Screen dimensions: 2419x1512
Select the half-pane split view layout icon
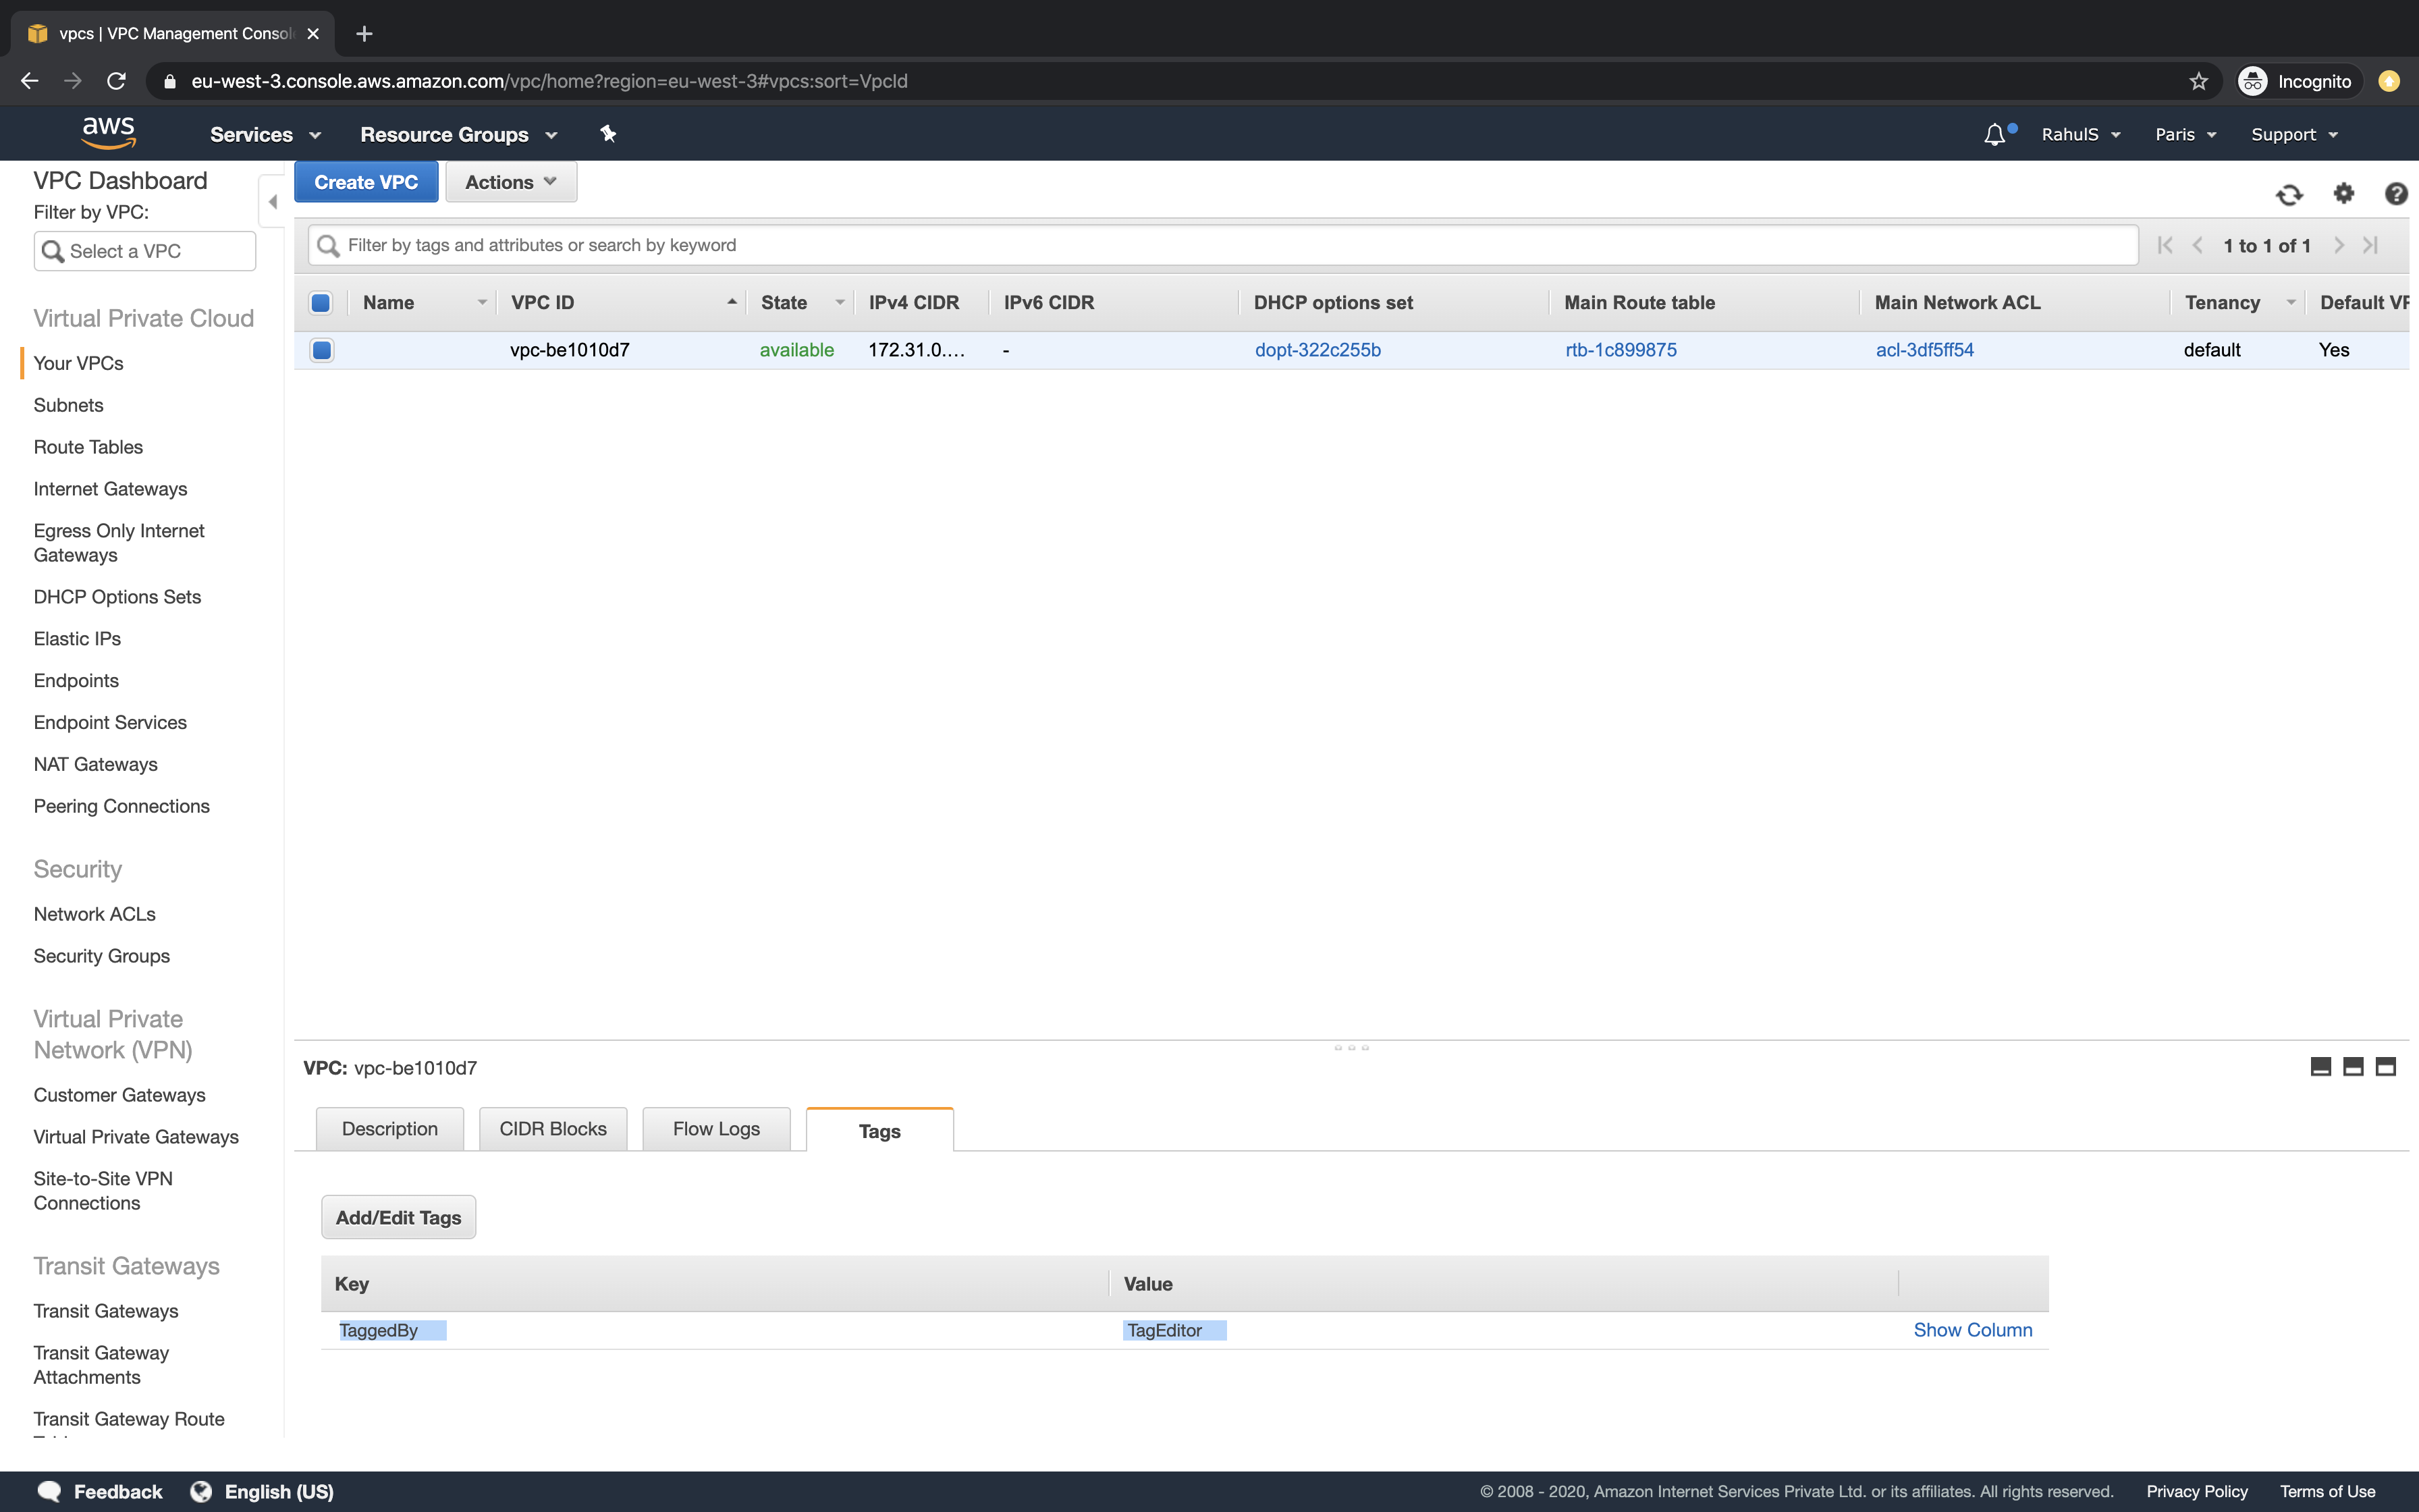pos(2353,1066)
